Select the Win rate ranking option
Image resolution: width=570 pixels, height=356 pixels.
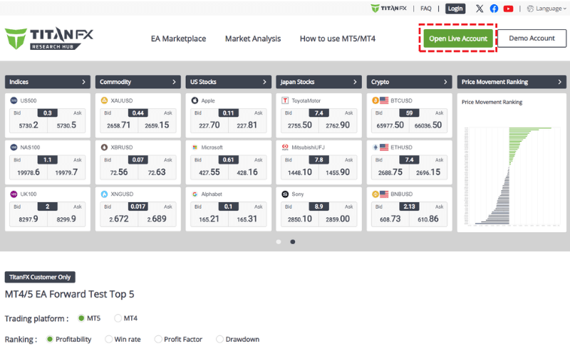click(109, 339)
